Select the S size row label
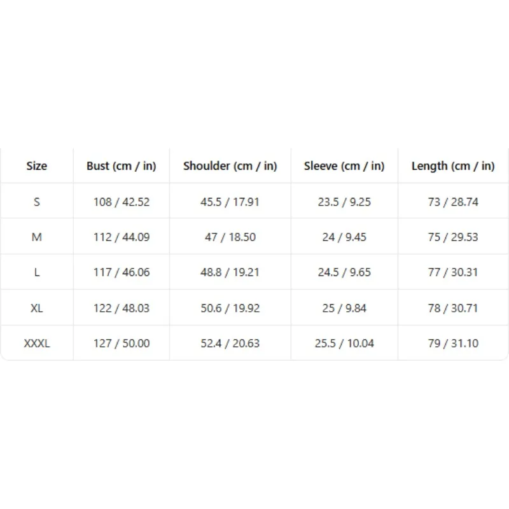509x509 pixels. click(37, 202)
